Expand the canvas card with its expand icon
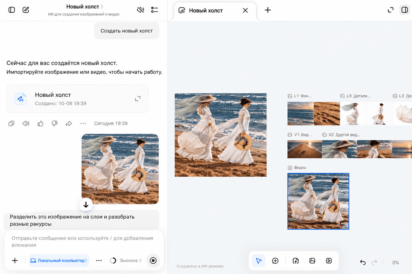Screen dimensions: 412x274 (138, 98)
